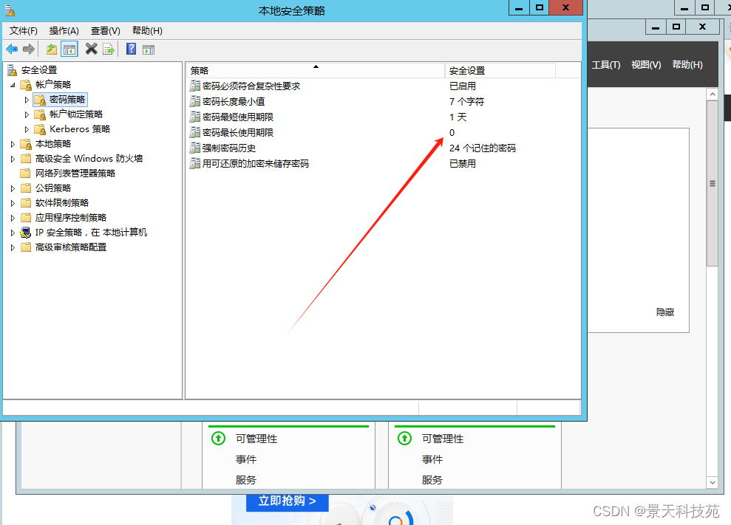Click the policy icon beside 强制密码历史
Screen dimensions: 731x525
[x=195, y=148]
